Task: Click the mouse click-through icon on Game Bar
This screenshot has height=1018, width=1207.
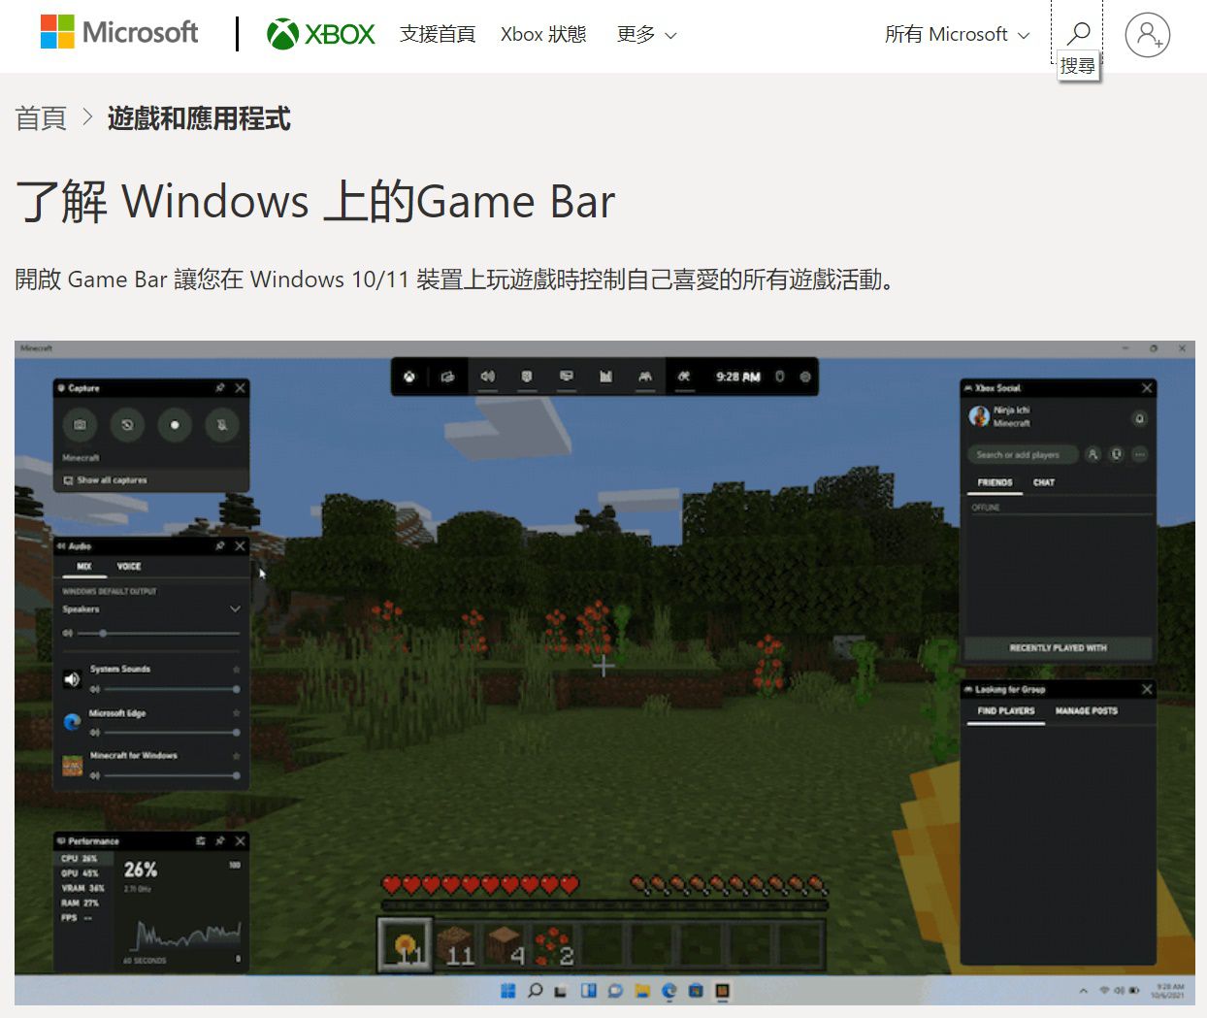Action: point(779,377)
